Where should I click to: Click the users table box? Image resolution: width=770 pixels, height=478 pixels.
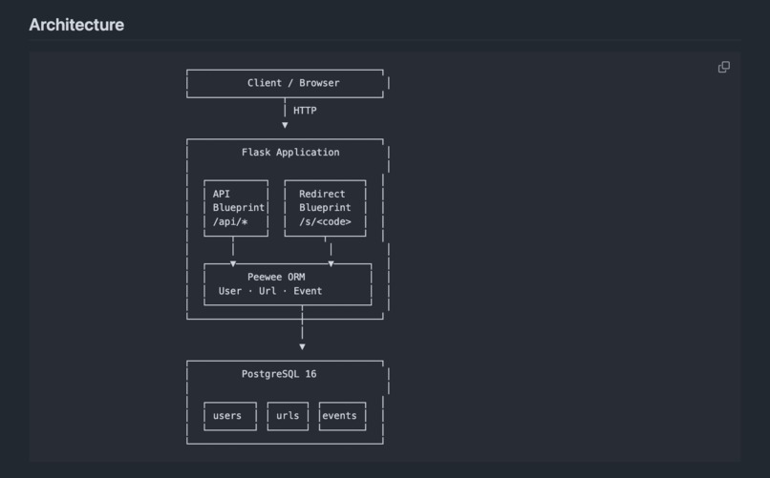coord(230,416)
